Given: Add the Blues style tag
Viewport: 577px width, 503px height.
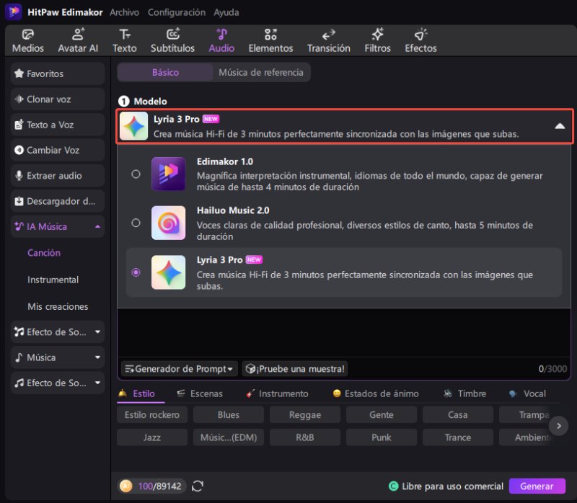Looking at the screenshot, I should tap(229, 415).
